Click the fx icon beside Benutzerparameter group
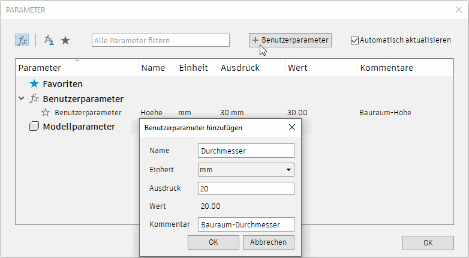The width and height of the screenshot is (469, 258). click(x=35, y=99)
